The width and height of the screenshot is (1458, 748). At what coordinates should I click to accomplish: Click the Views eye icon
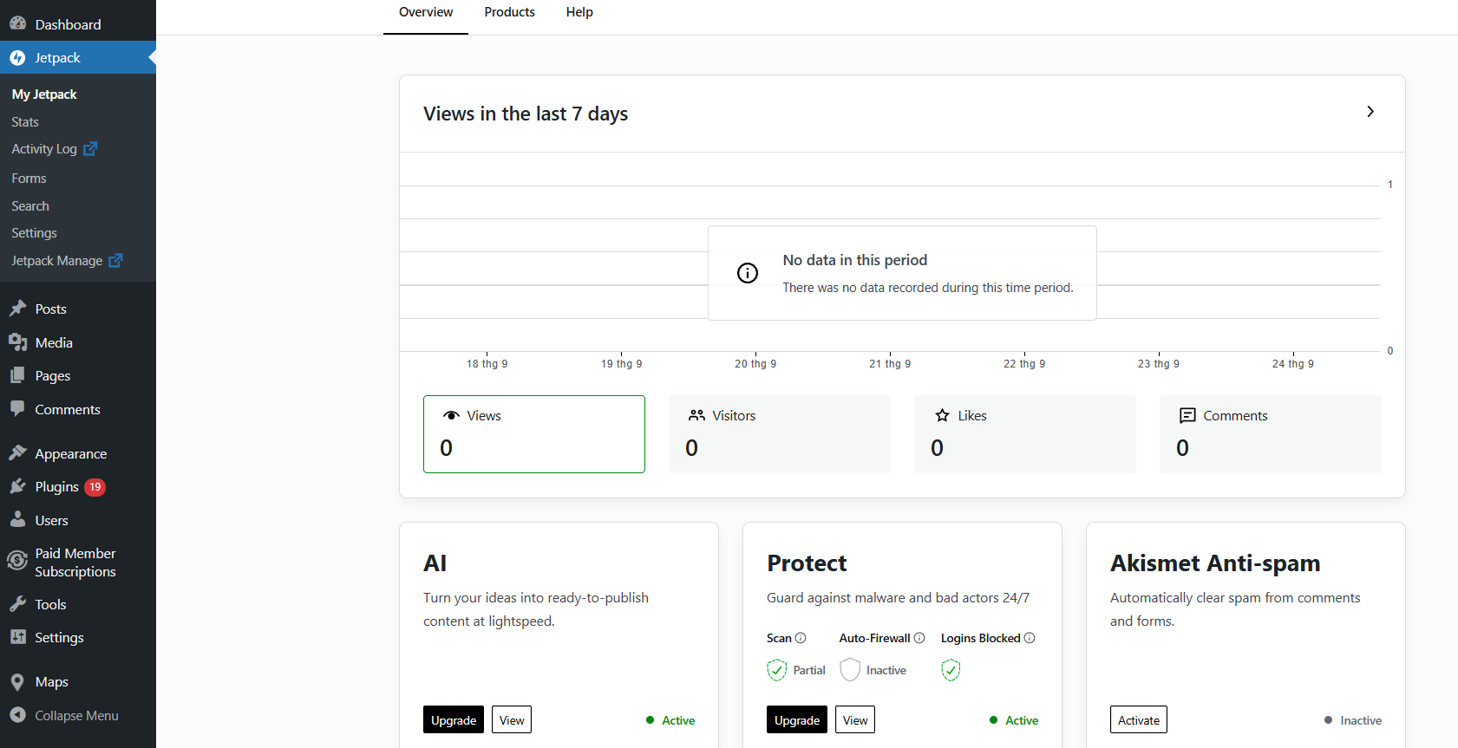(x=451, y=415)
